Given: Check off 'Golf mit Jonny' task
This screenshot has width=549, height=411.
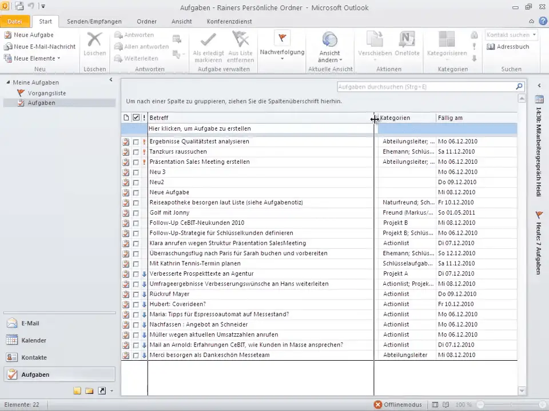Looking at the screenshot, I should point(136,213).
